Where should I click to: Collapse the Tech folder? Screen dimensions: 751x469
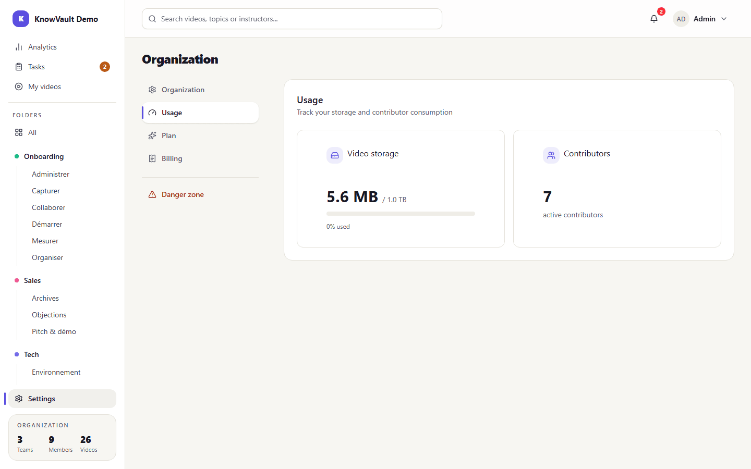[x=31, y=354]
